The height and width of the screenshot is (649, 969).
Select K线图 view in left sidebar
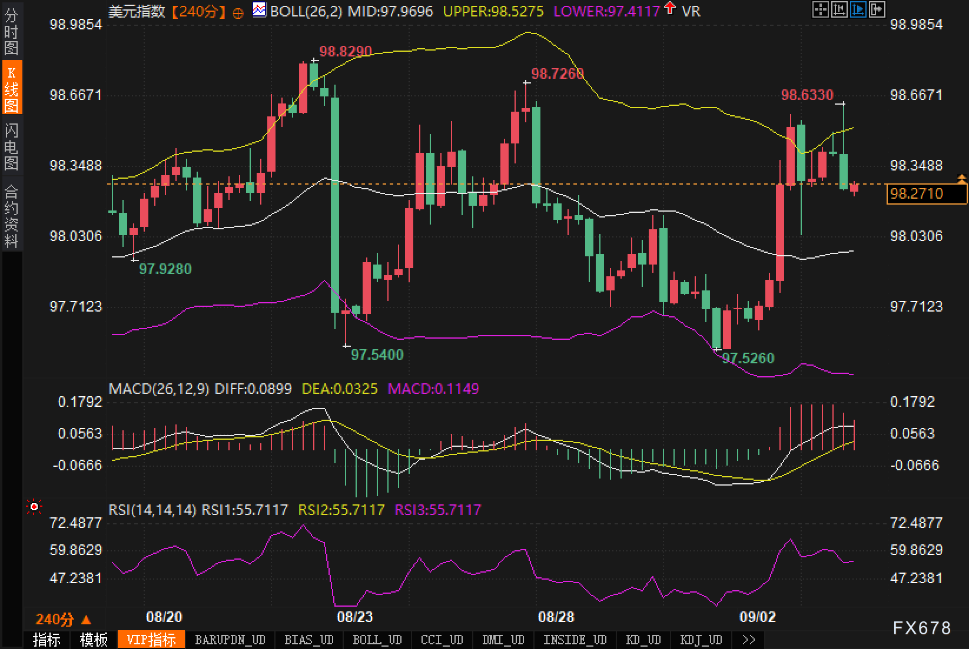coord(11,89)
